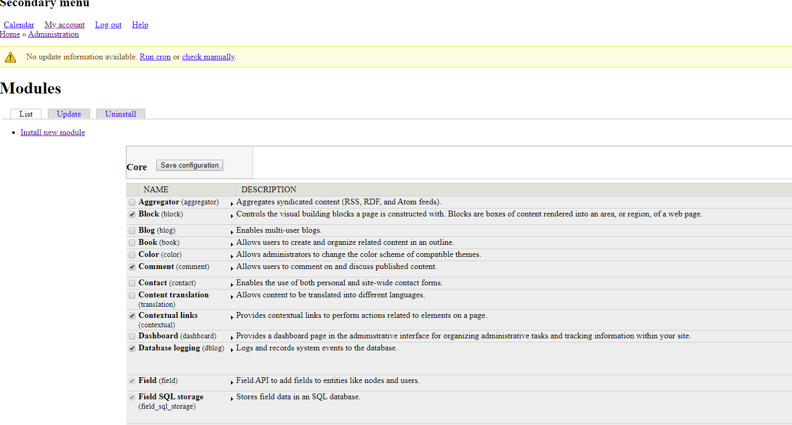The height and width of the screenshot is (425, 792).
Task: Expand the Dashboard description arrow
Action: (x=232, y=337)
